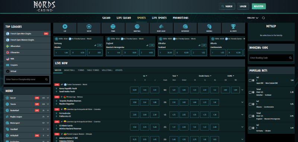Click the Register button
298x142 pixels.
coord(259,6)
